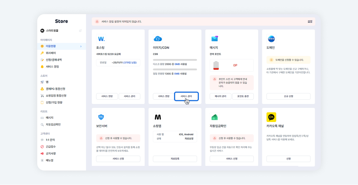Open 서비스 알림 bell icon in sidebar
358x185 pixels.
42,67
